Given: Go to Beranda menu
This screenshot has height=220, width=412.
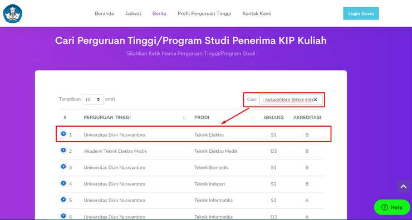Looking at the screenshot, I should [104, 13].
